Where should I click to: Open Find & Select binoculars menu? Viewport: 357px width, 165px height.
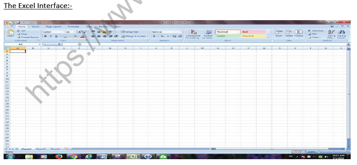click(342, 34)
